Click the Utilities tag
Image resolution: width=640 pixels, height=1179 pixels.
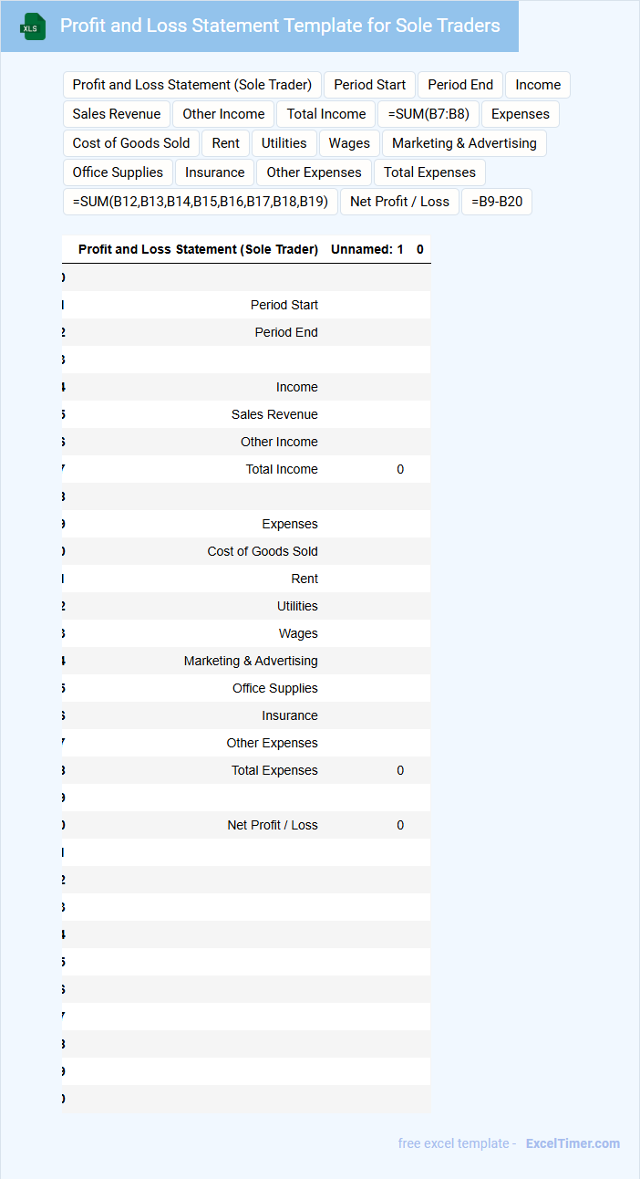pos(284,143)
